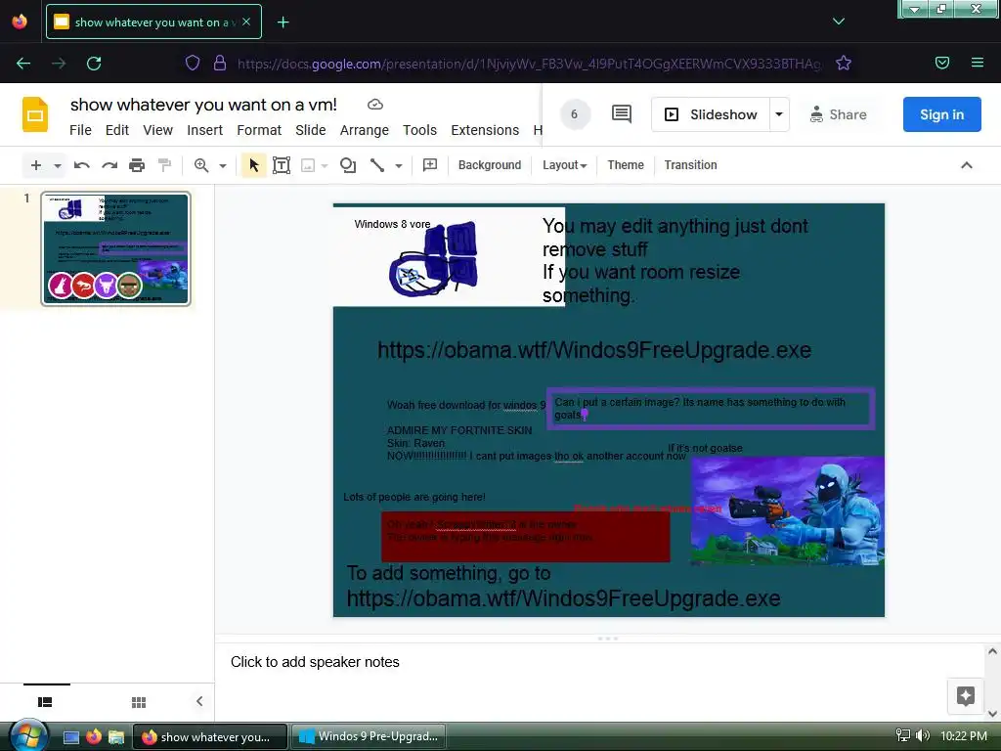The width and height of the screenshot is (1001, 751).
Task: Click Show Desktop in quick launch
Action: tap(71, 737)
